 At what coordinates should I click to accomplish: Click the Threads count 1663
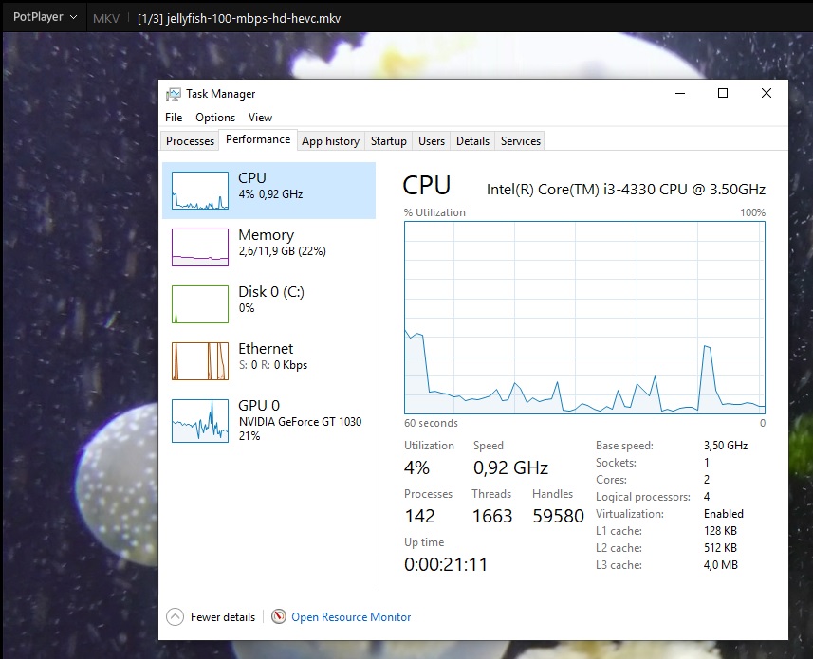(x=492, y=516)
